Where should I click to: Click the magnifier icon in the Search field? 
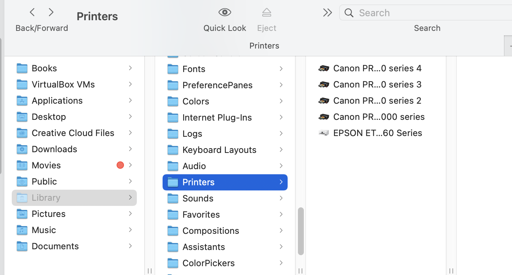348,12
